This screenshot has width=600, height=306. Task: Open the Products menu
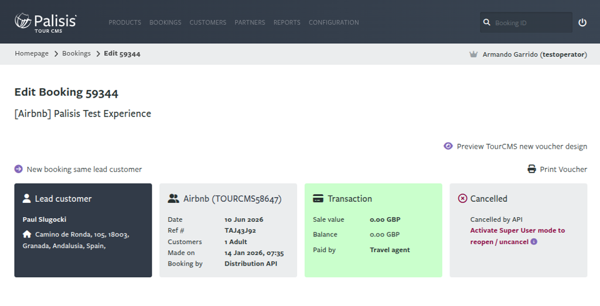[x=125, y=23]
